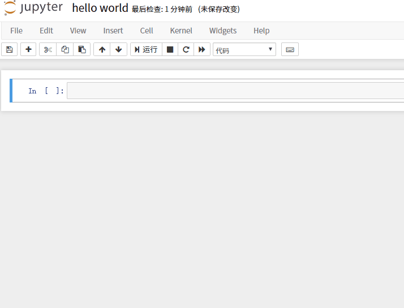Click the Jupyter logo
Image resolution: width=404 pixels, height=308 pixels.
(33, 8)
